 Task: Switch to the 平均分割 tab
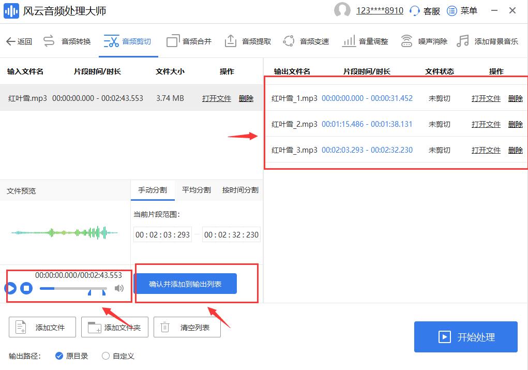[x=195, y=190]
